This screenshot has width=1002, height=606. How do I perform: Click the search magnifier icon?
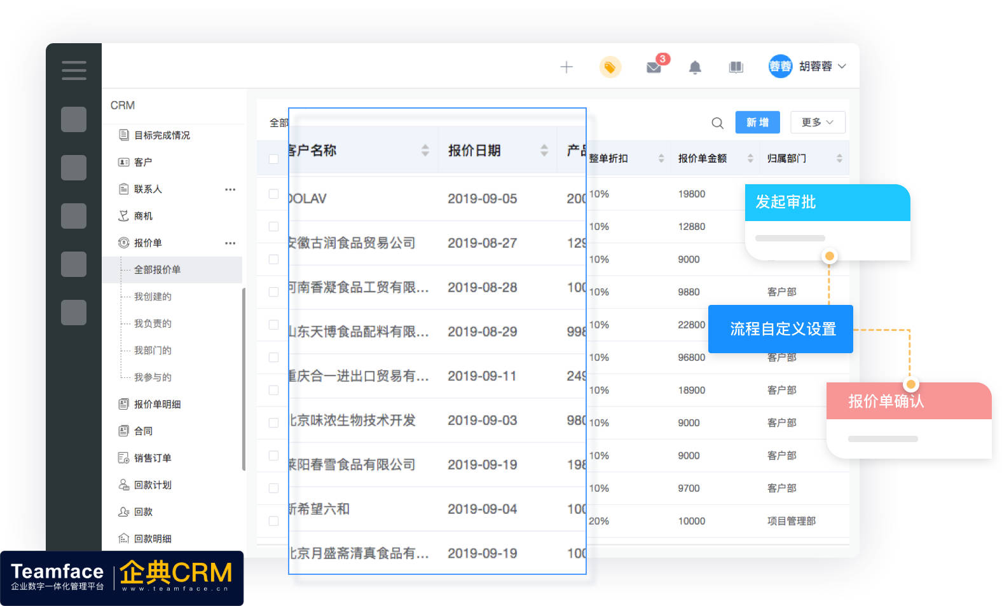click(717, 123)
